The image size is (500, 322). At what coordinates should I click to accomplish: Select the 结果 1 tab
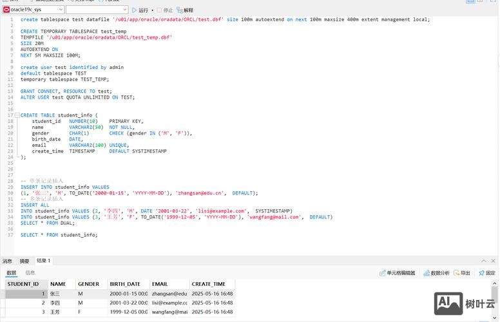click(x=43, y=261)
